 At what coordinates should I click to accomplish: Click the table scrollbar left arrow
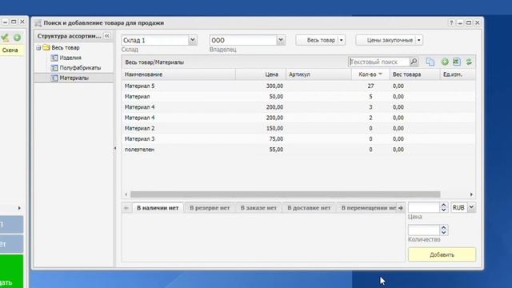click(x=126, y=194)
